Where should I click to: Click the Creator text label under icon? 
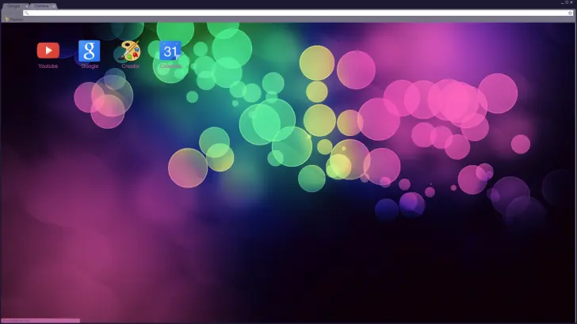click(130, 66)
